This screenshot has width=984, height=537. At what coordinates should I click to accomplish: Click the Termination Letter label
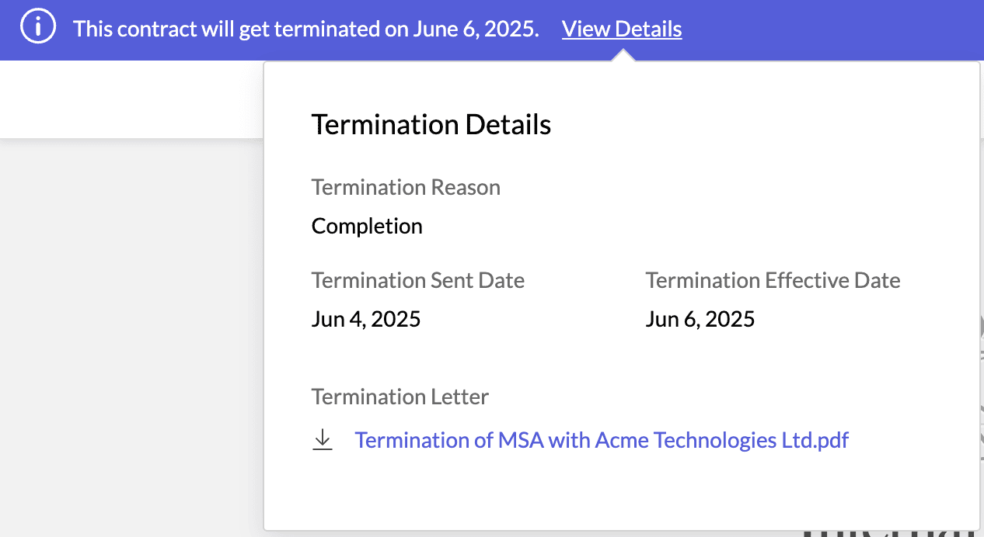400,397
